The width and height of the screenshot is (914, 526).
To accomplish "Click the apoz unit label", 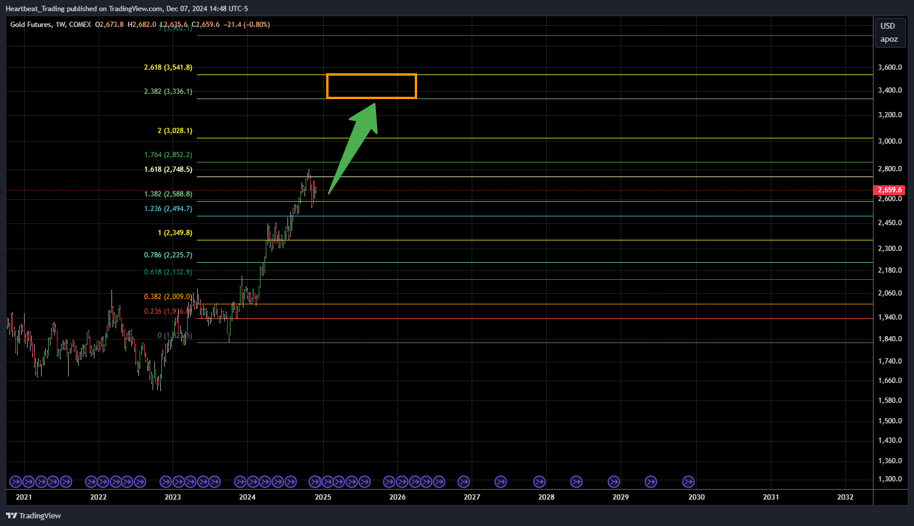I will tap(889, 39).
